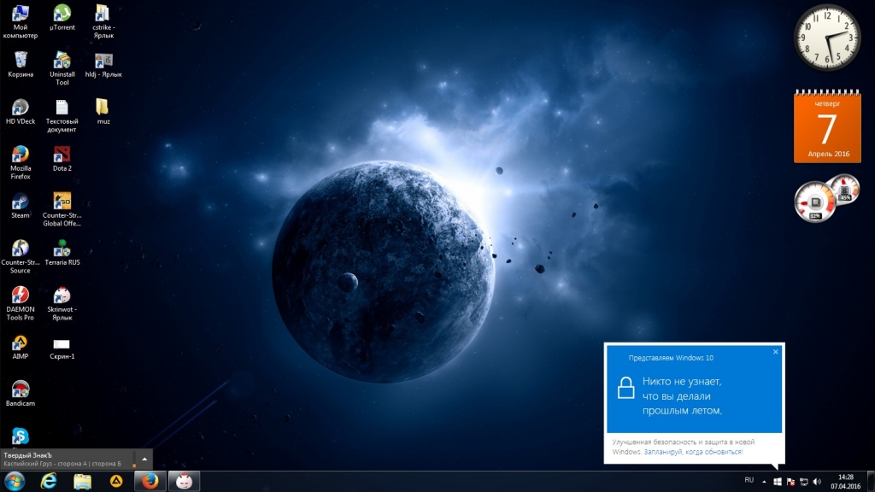Click the volume speaker tray icon
The height and width of the screenshot is (492, 875).
tap(817, 482)
